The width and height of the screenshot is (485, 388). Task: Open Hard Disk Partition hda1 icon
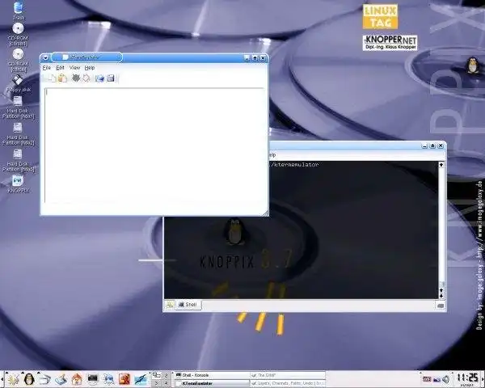click(18, 107)
